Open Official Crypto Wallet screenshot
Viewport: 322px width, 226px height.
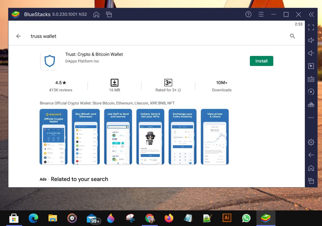coord(54,137)
